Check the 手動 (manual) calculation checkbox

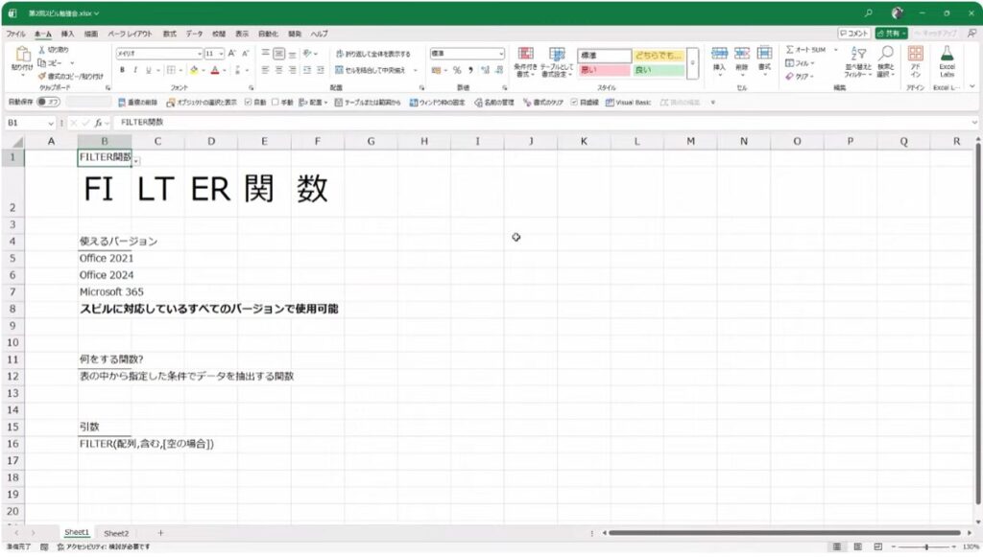276,102
